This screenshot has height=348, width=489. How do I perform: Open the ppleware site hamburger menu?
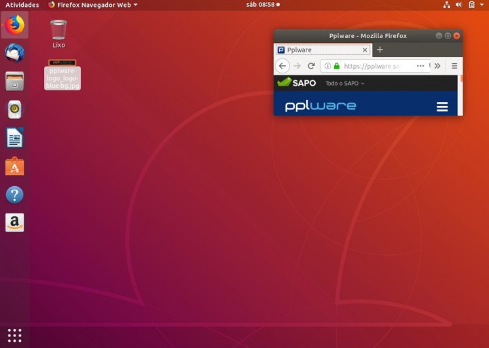tap(442, 107)
